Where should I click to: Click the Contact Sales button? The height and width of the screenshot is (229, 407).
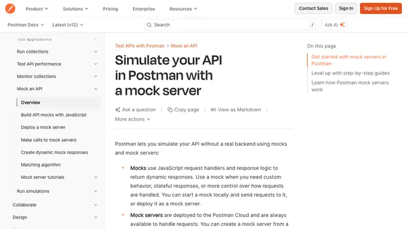(x=314, y=8)
